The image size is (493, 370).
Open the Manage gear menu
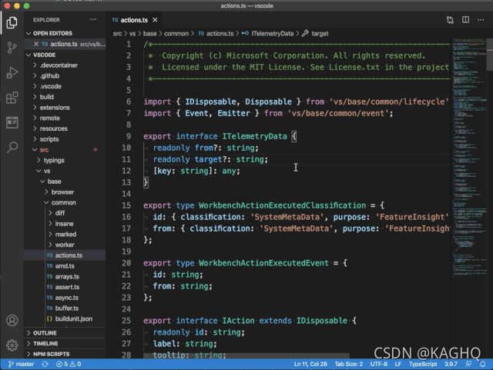pyautogui.click(x=12, y=345)
